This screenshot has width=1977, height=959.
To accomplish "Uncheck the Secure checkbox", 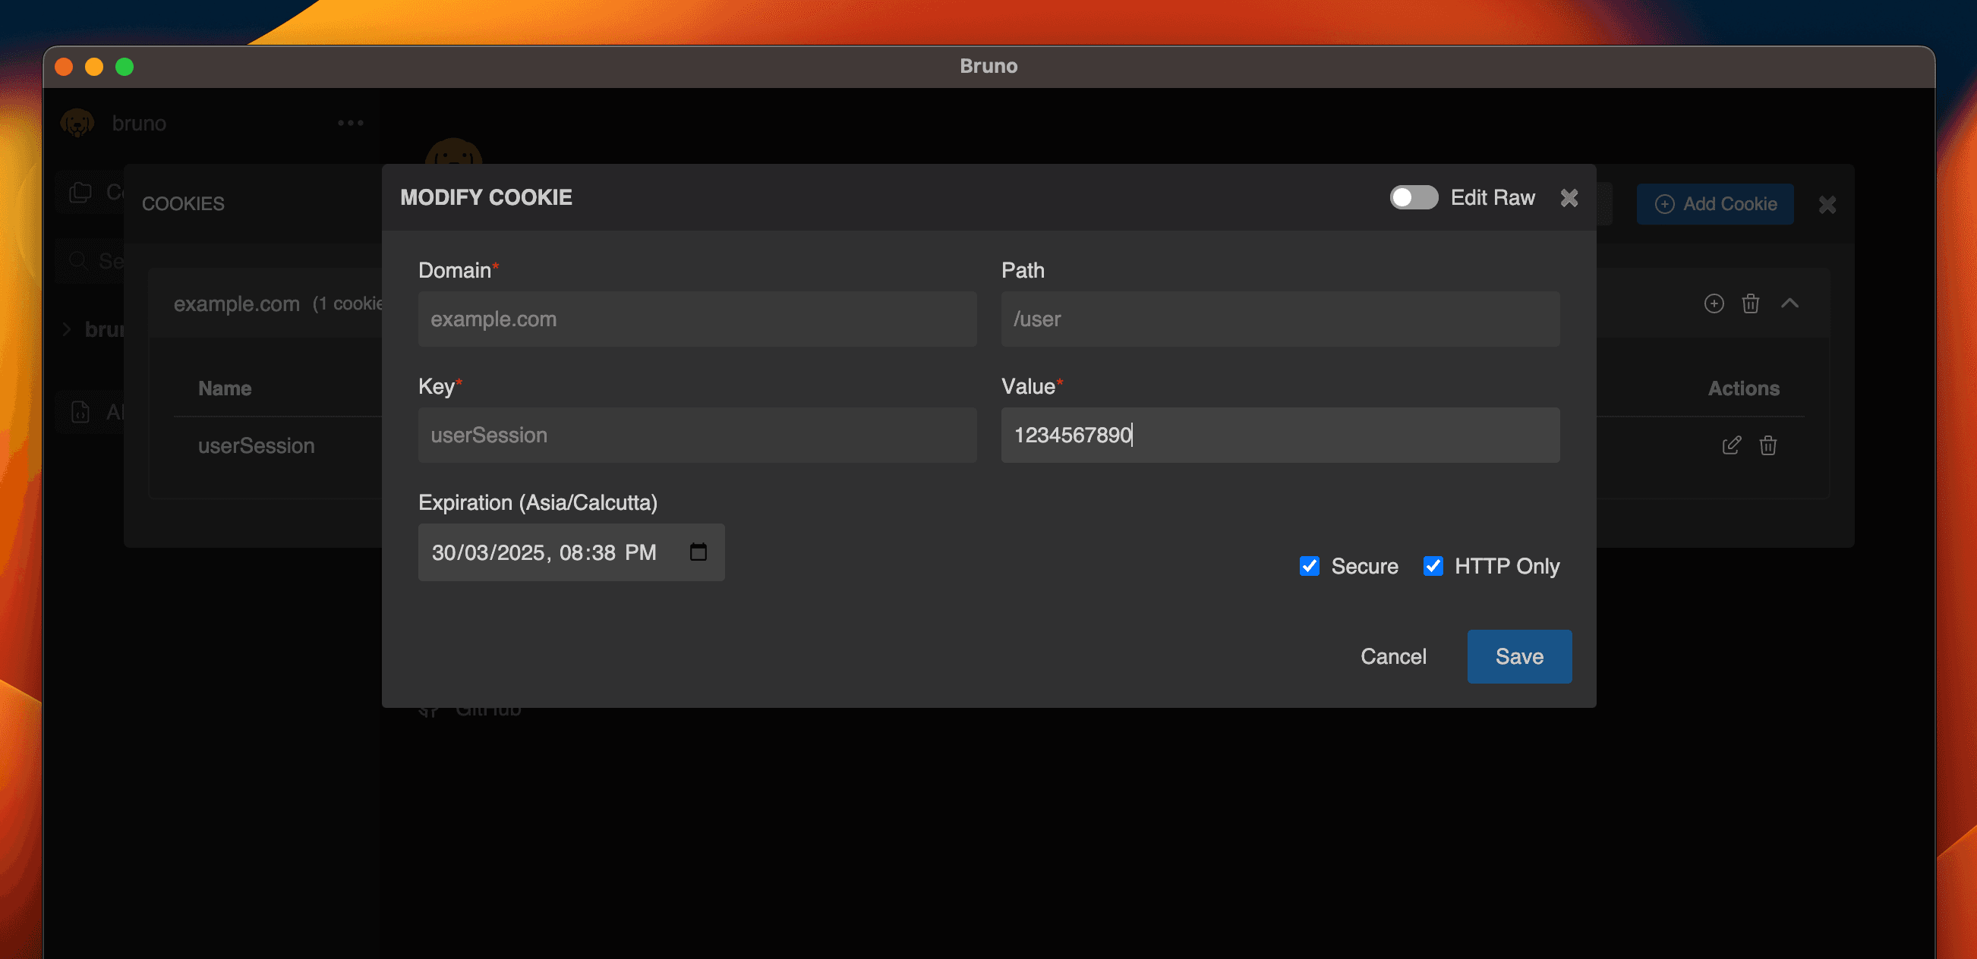I will (x=1309, y=566).
